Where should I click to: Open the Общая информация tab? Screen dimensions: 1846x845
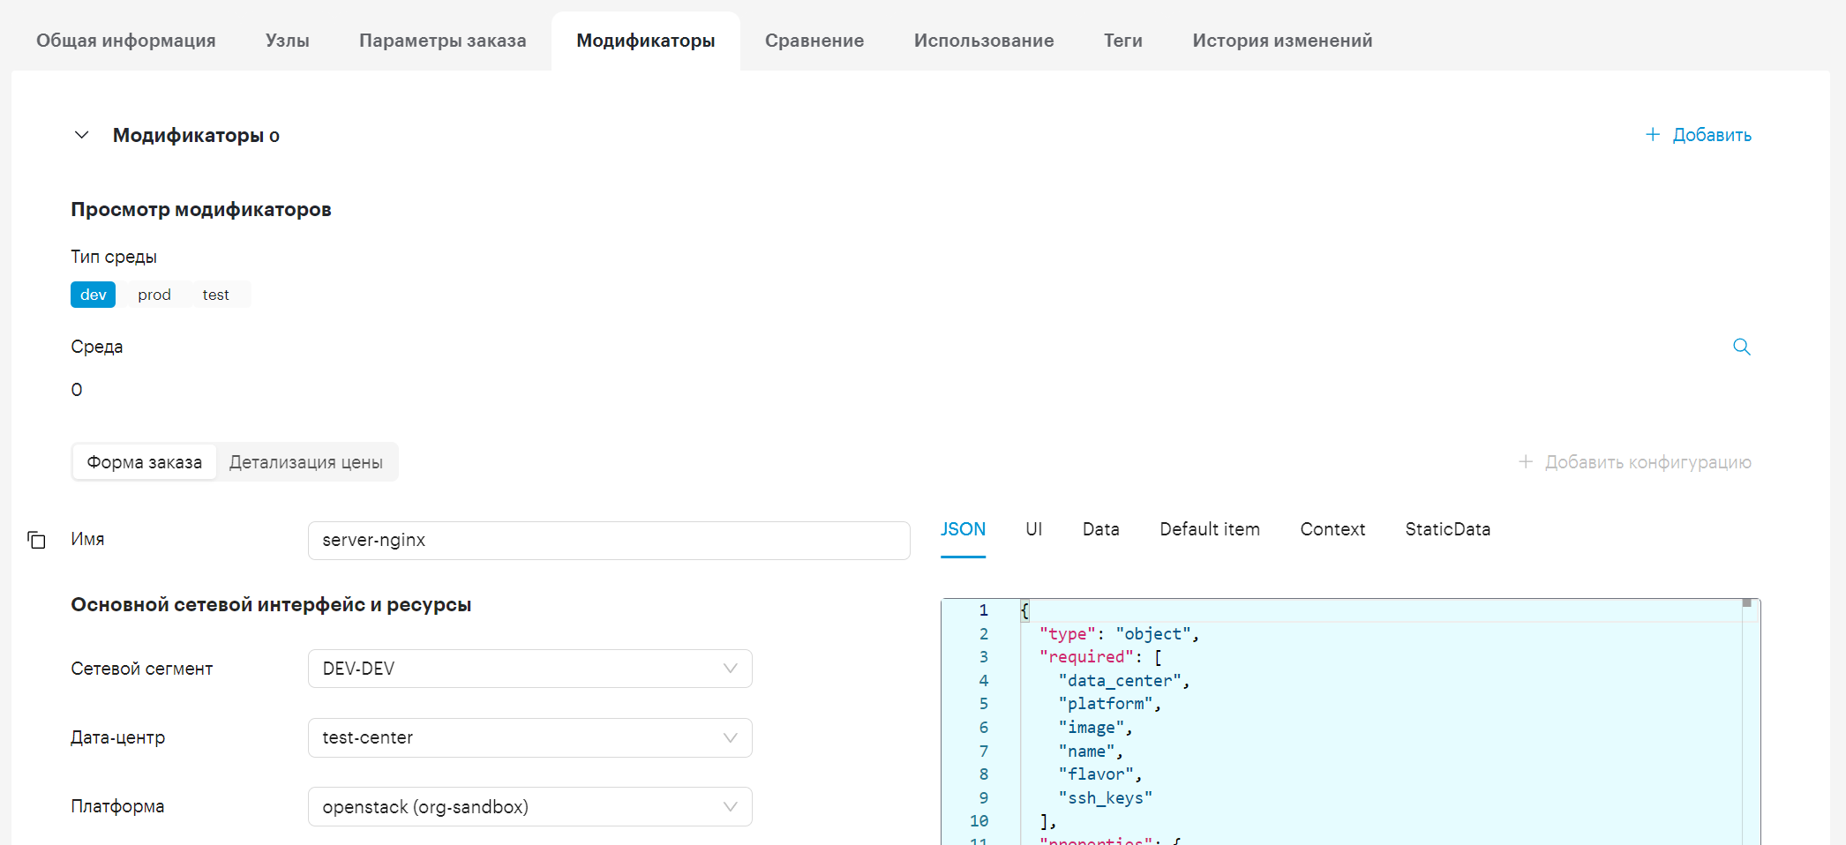coord(126,41)
